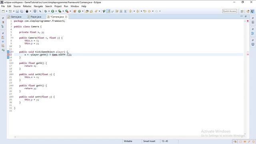
Task: Click the Outline view icon in right trim
Action: click(x=253, y=33)
